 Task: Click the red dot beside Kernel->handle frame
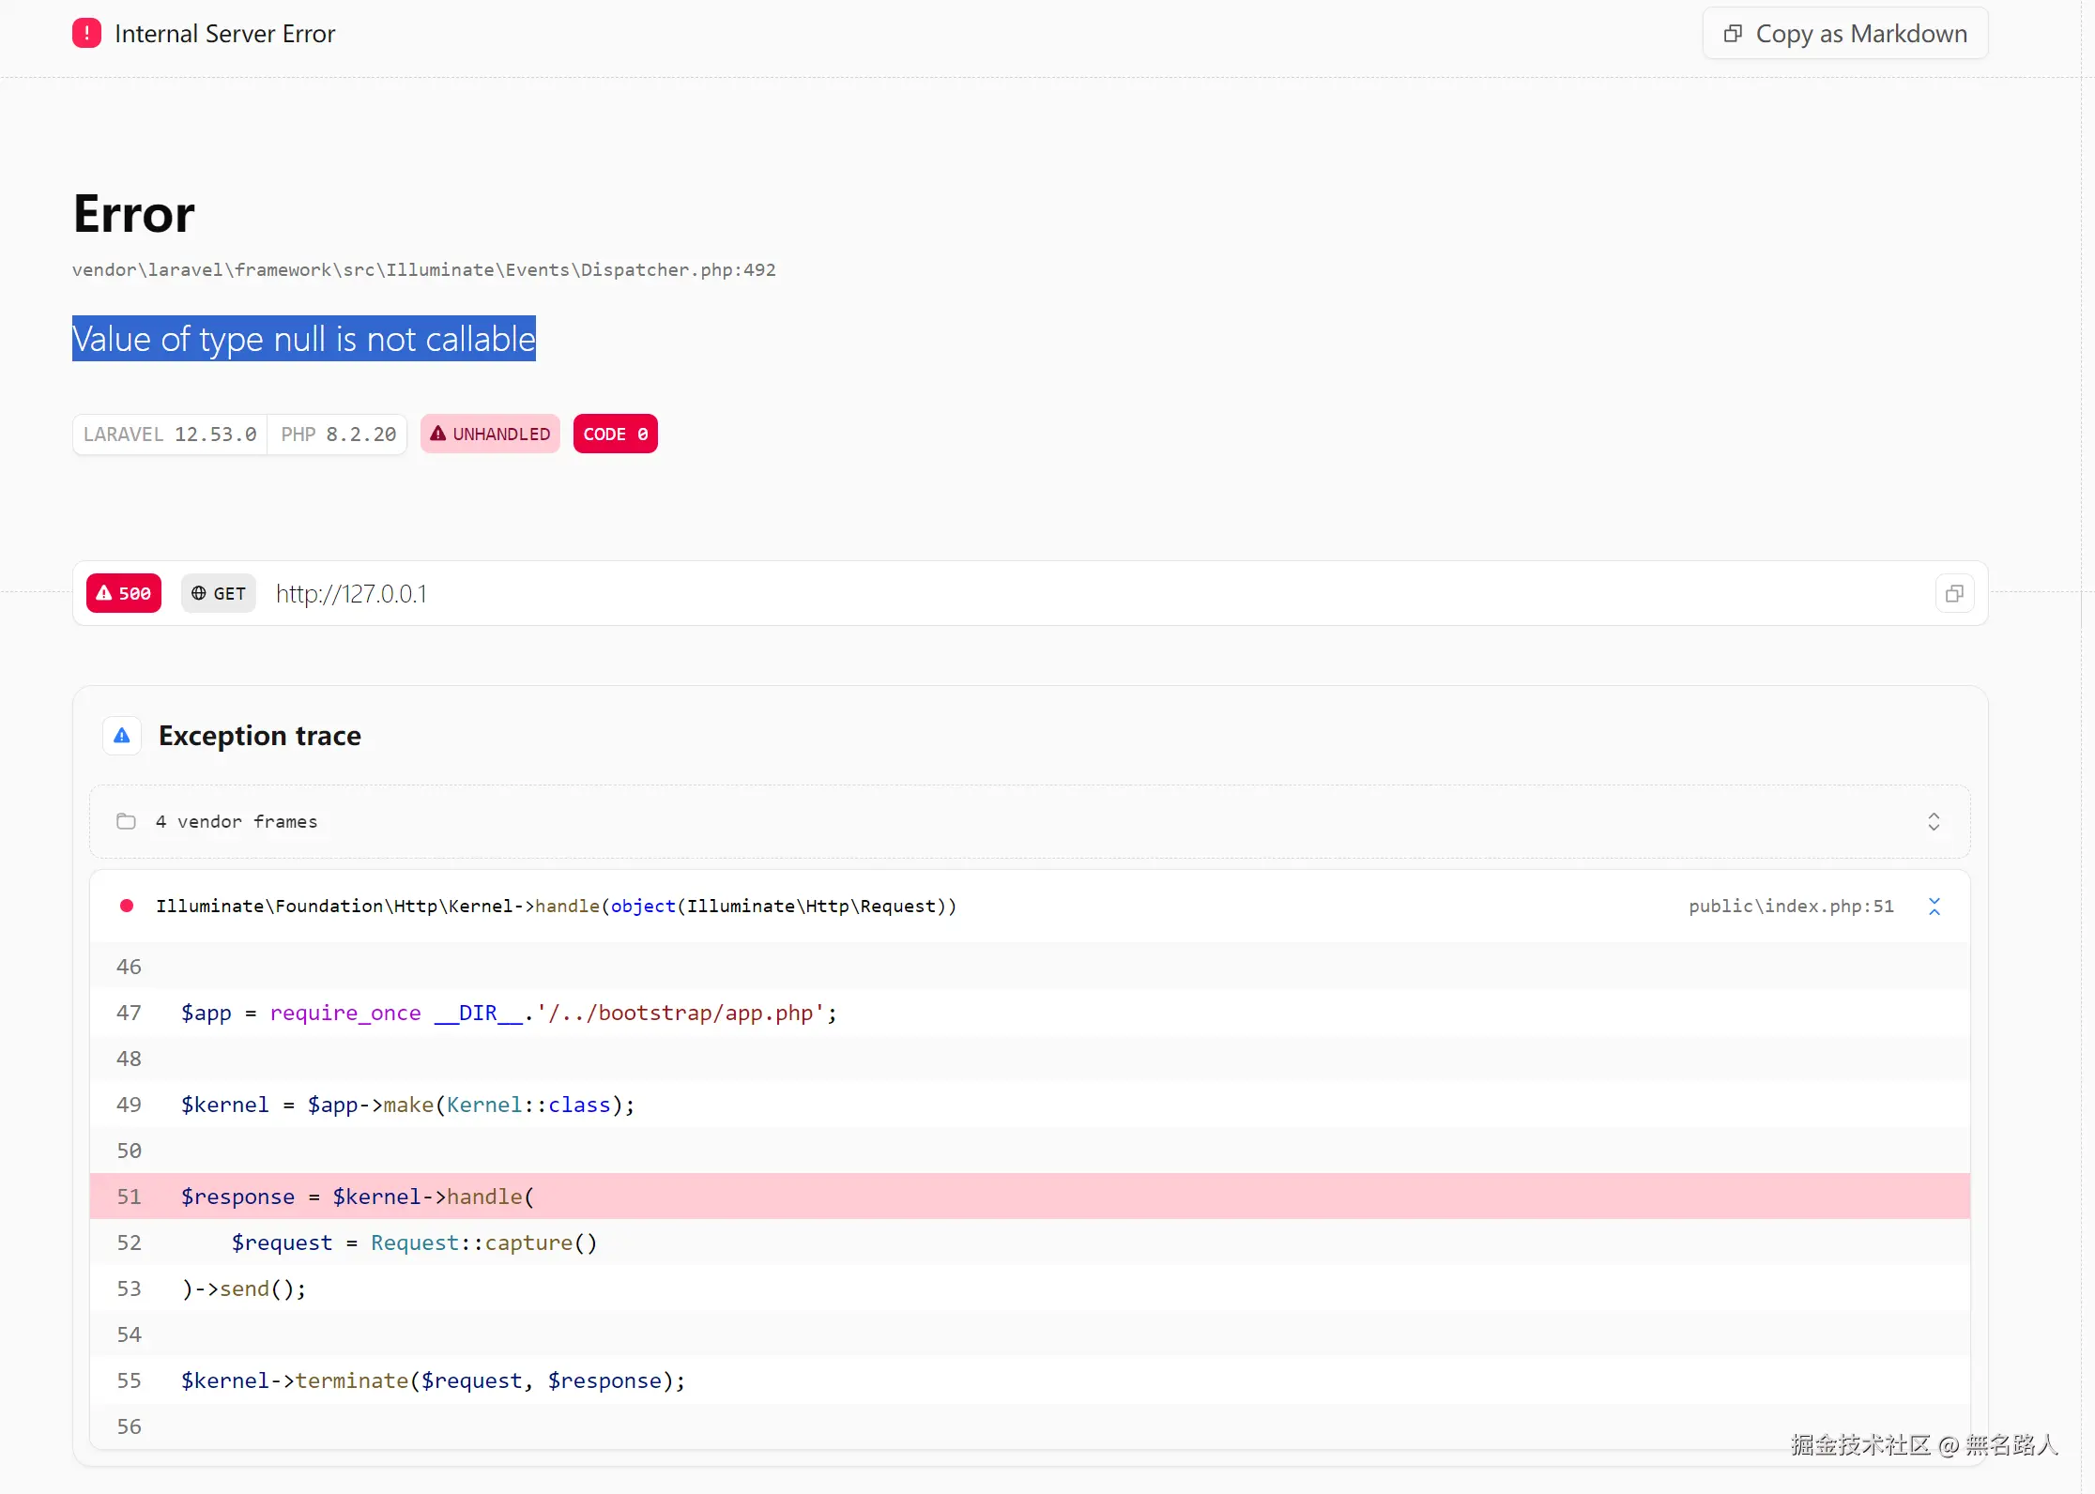[127, 907]
